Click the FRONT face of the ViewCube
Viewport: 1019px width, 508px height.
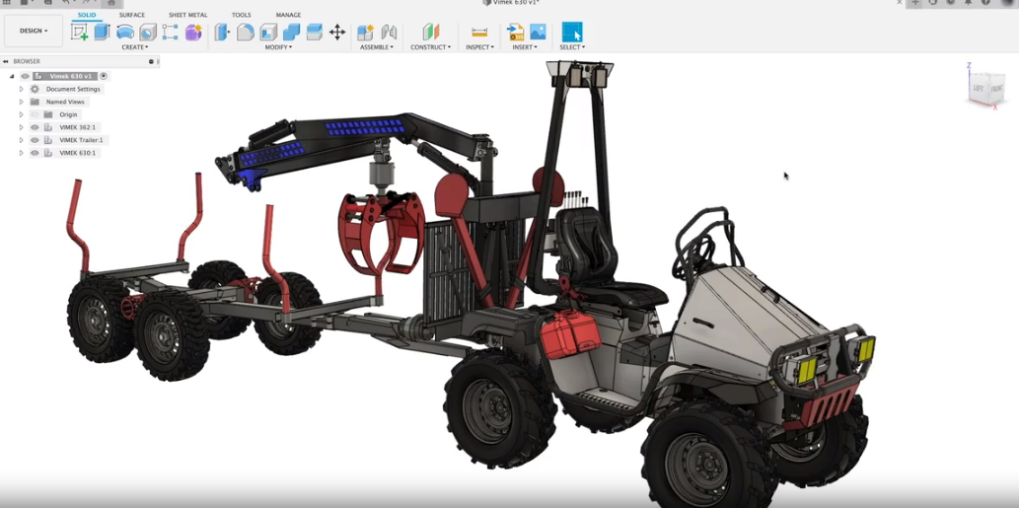996,89
